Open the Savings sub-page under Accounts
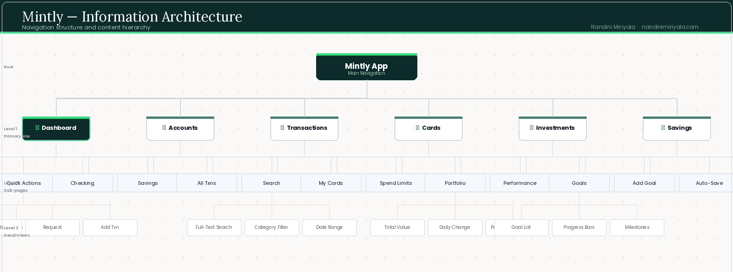 click(148, 183)
